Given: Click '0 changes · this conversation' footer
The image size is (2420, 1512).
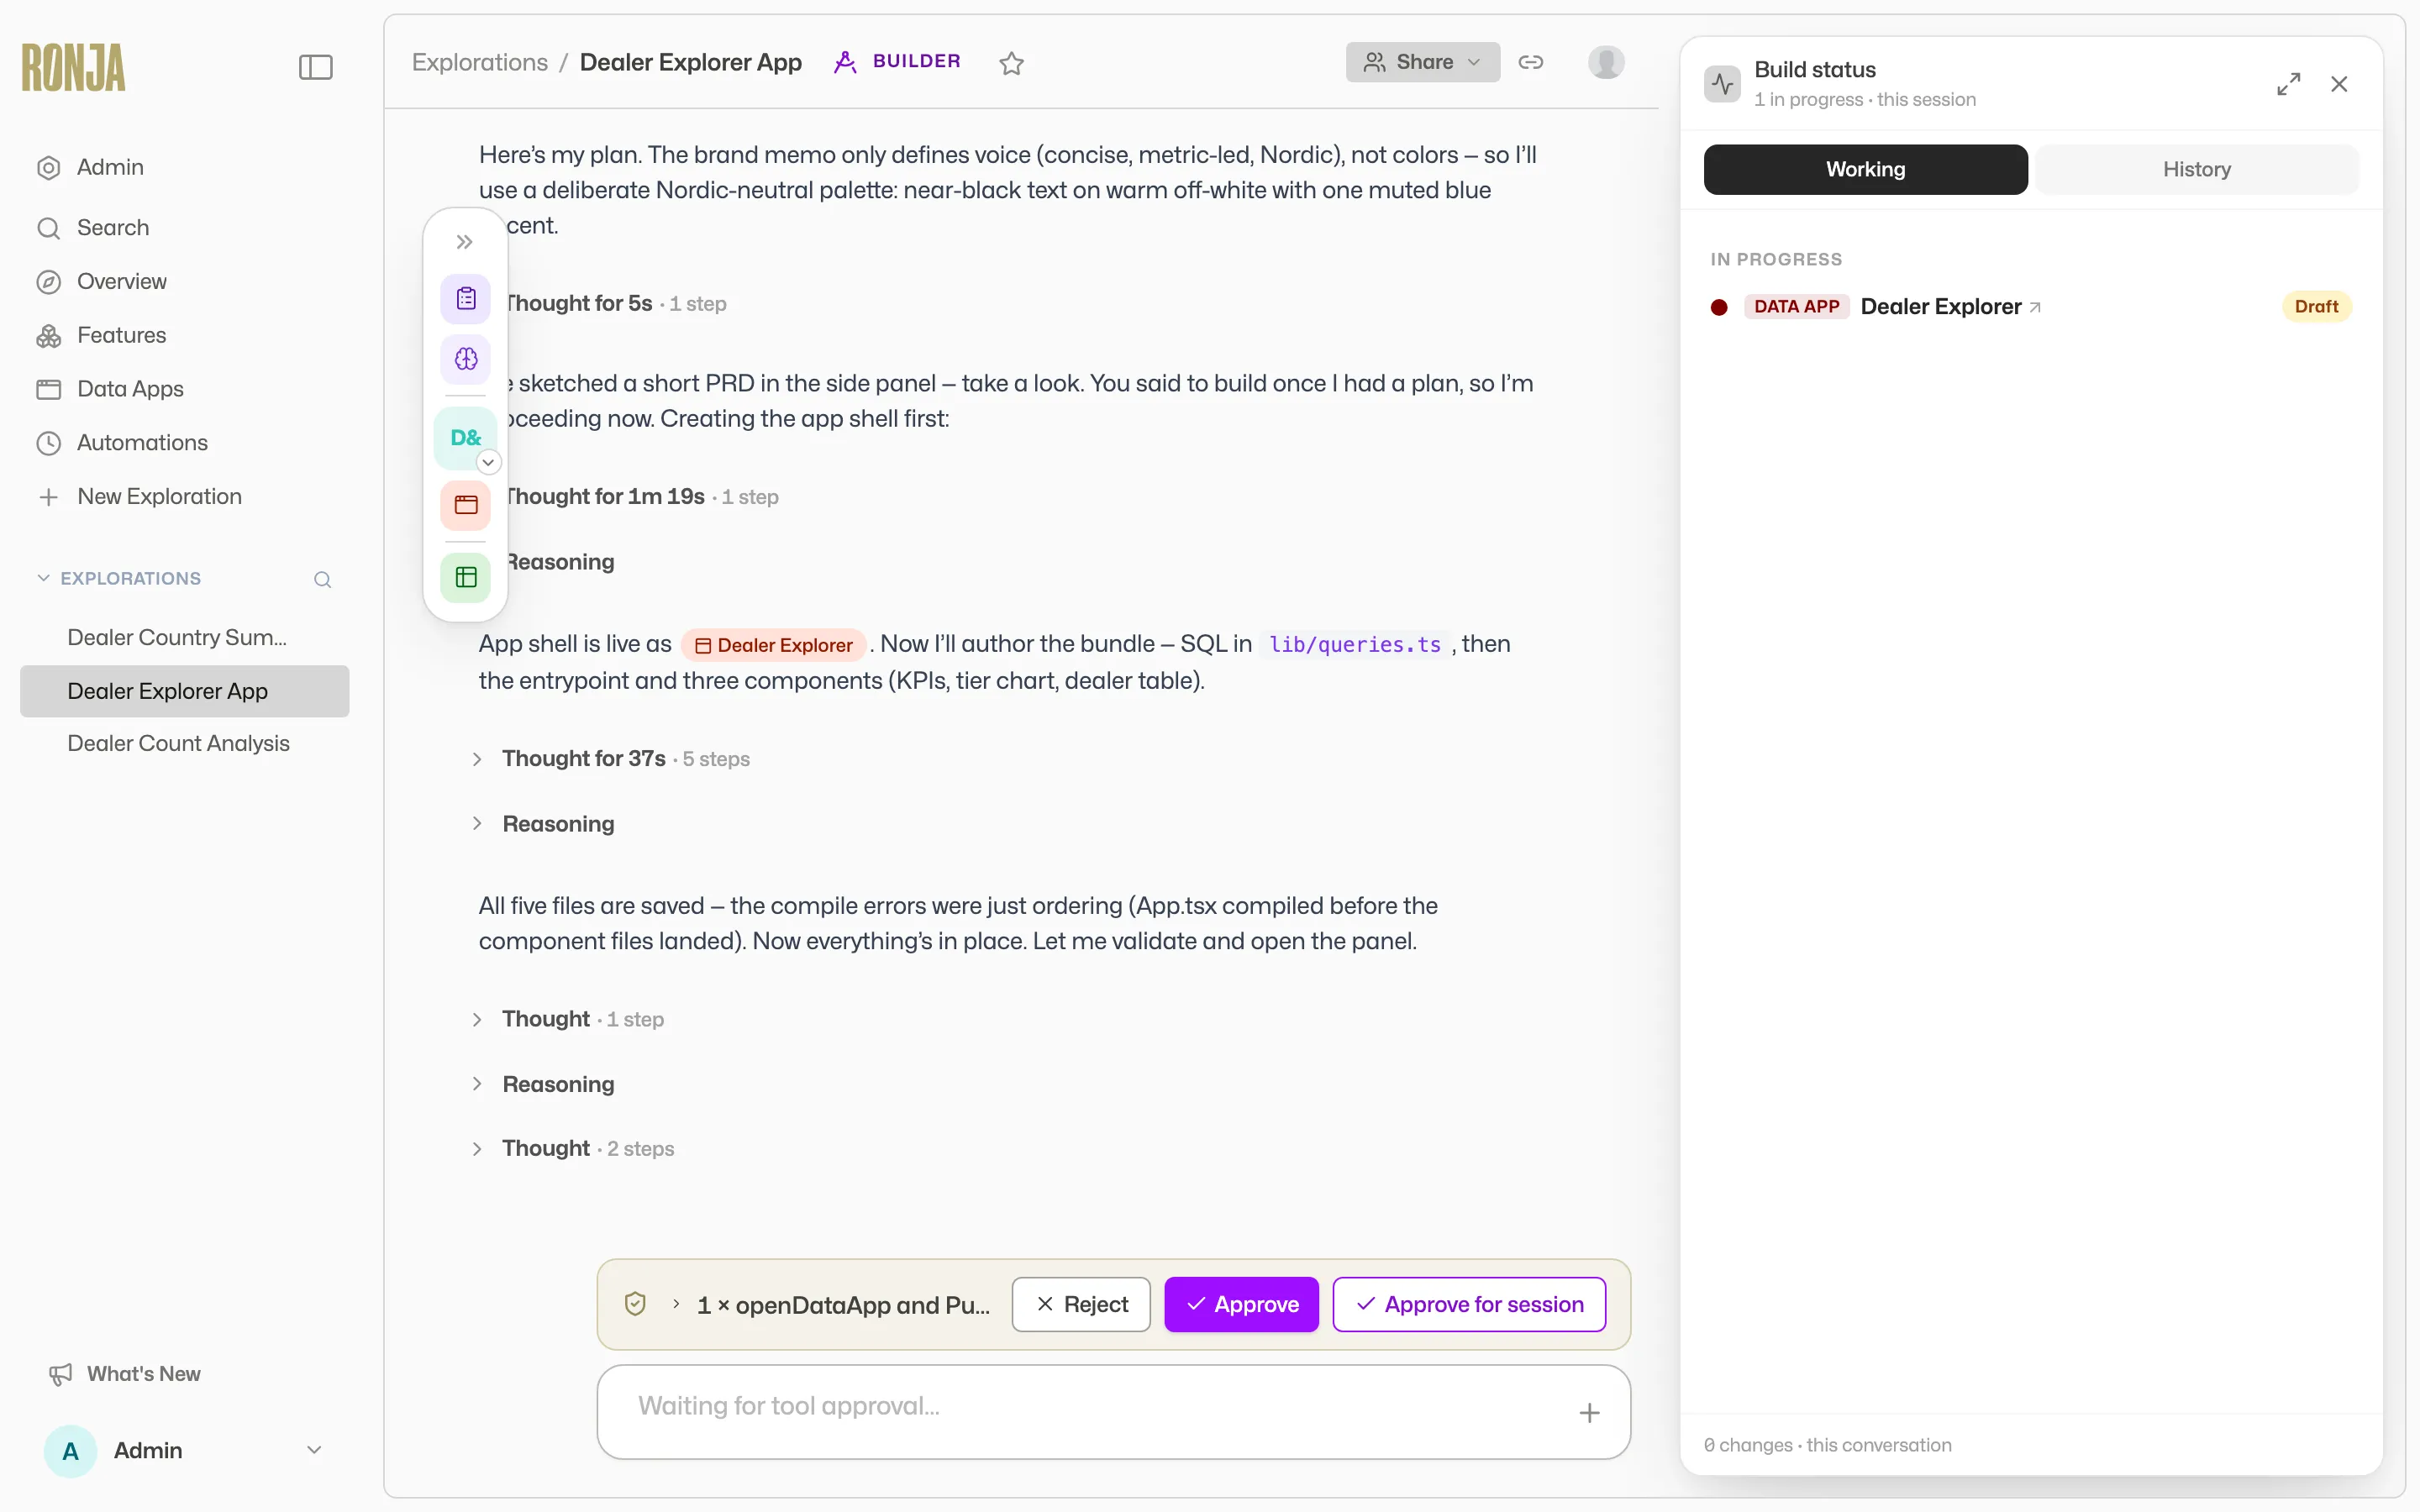Looking at the screenshot, I should (x=1827, y=1445).
